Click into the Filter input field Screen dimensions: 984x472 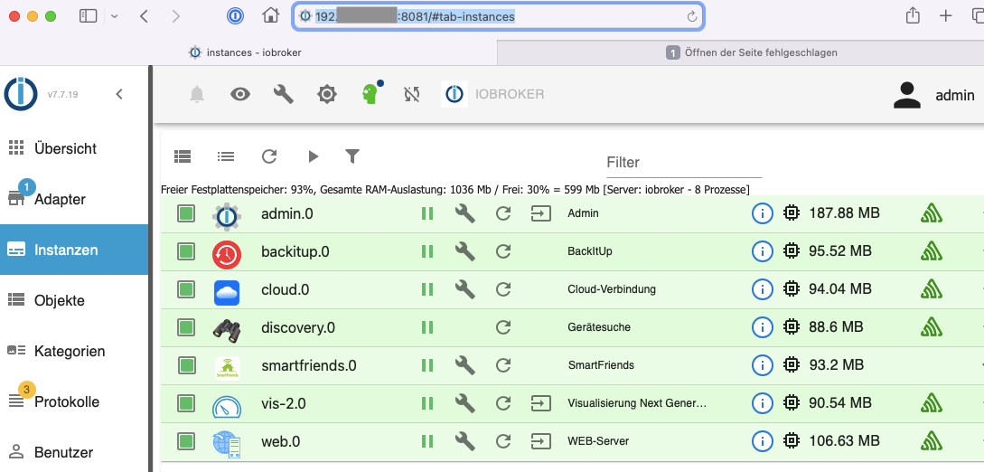tap(682, 163)
